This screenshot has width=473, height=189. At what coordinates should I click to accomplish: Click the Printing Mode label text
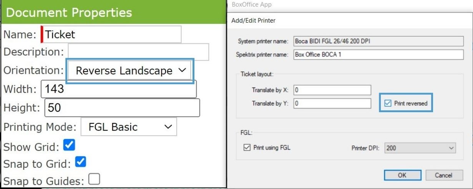click(x=40, y=127)
